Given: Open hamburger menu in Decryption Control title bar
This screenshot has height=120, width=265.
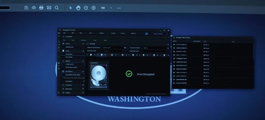Looking at the screenshot, I should 60,30.
